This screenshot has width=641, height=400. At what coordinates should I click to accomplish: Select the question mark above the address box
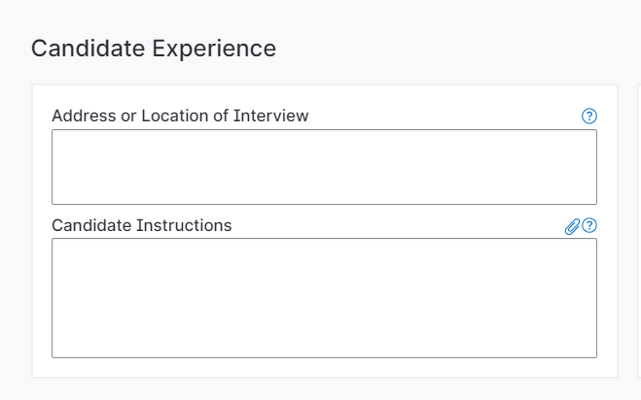click(x=588, y=117)
